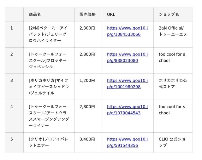The image size is (202, 160).
Task: Visit the qoo10 link ending in 1079044543
Action: [127, 110]
